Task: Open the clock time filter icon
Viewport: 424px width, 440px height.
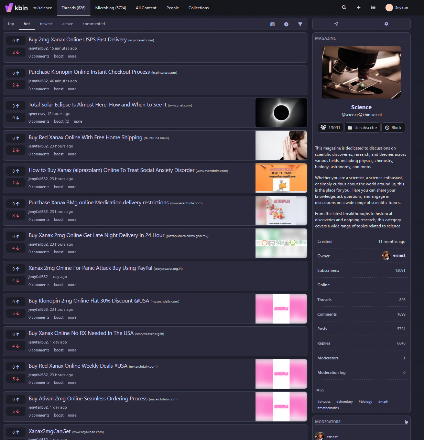Action: [286, 24]
